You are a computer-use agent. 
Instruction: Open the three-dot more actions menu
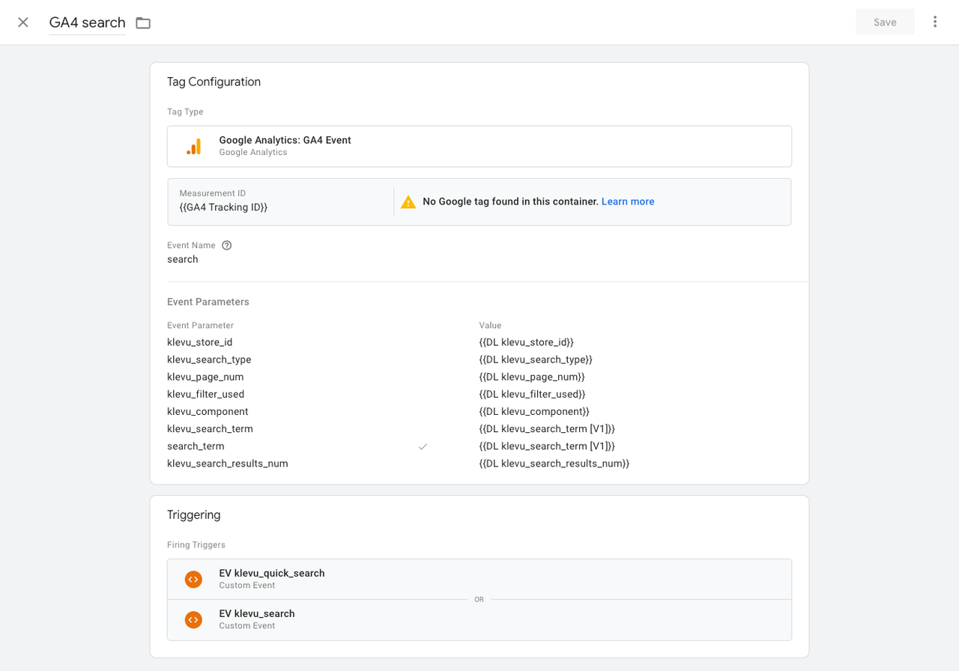tap(935, 22)
